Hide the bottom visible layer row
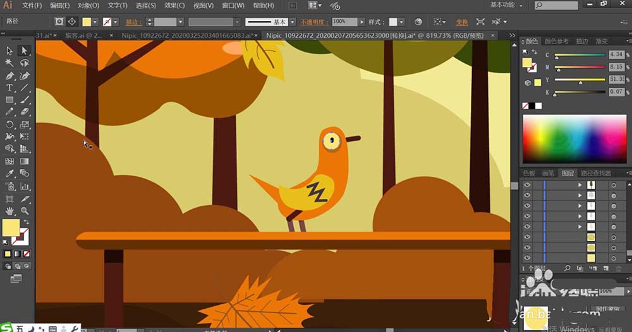Image resolution: width=632 pixels, height=332 pixels. click(x=527, y=258)
